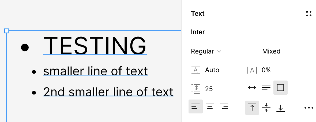Screen dimensions: 316x122
Task: Align text to bottom
Action: pyautogui.click(x=280, y=108)
